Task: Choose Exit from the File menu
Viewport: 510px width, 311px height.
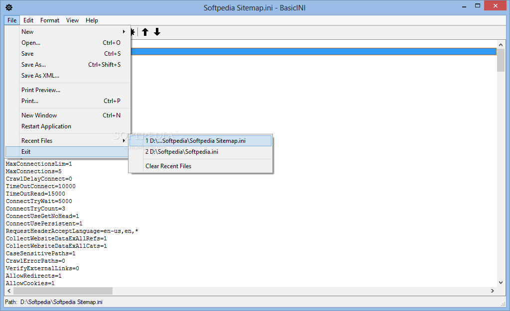Action: [67, 152]
